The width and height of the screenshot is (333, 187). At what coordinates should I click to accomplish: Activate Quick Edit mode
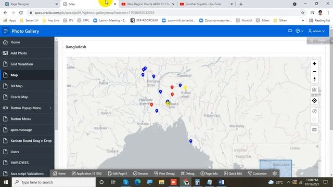[233, 173]
